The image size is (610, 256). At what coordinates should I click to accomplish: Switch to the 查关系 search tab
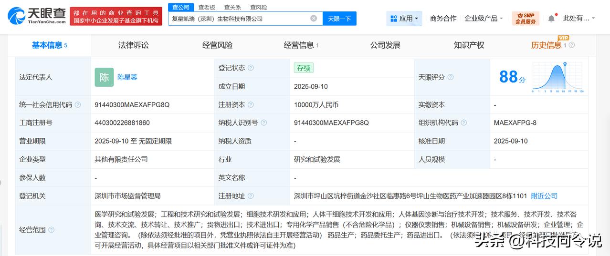[233, 7]
